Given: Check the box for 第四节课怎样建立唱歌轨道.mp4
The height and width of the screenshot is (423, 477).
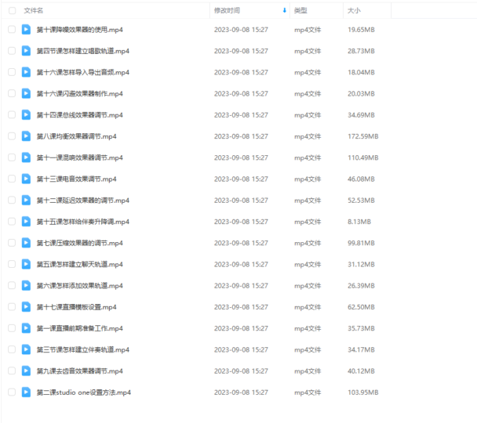Looking at the screenshot, I should (x=12, y=51).
